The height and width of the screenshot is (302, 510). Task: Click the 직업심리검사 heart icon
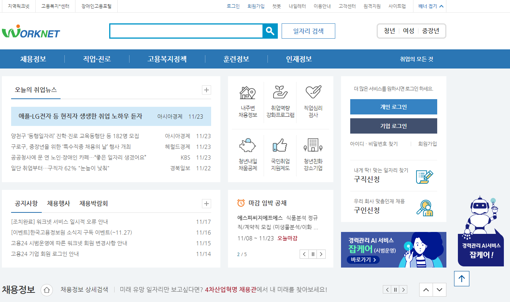point(314,91)
